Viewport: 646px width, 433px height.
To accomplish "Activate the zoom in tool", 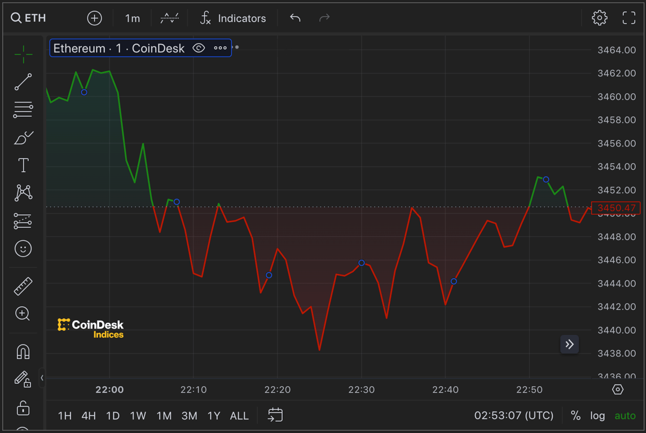I will [x=23, y=314].
